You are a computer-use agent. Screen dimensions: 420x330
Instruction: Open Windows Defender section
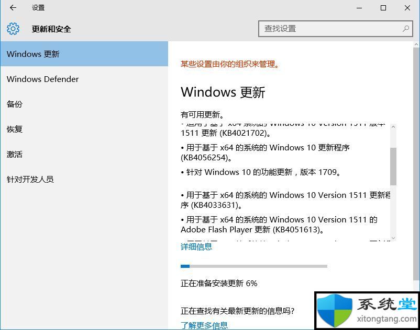[x=84, y=79]
